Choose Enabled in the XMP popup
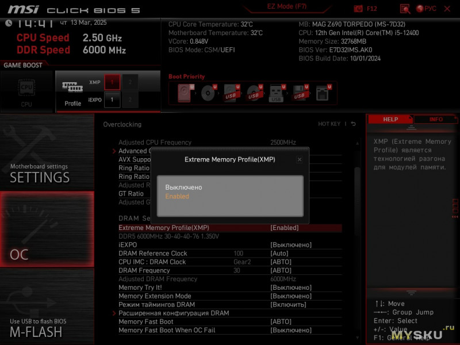Screen dimensions: 460x345 [177, 197]
